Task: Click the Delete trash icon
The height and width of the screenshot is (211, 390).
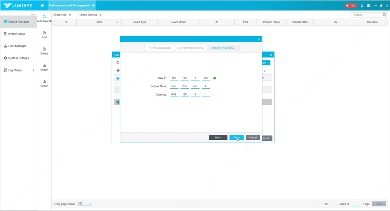Action: tap(44, 49)
